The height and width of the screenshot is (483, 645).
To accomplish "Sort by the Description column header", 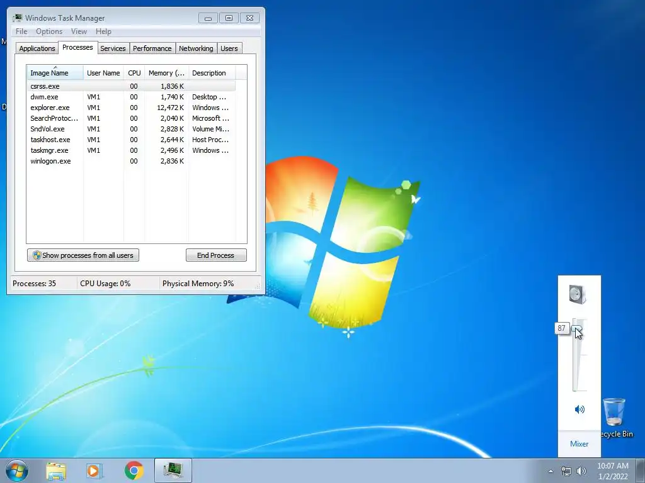I will click(x=212, y=73).
